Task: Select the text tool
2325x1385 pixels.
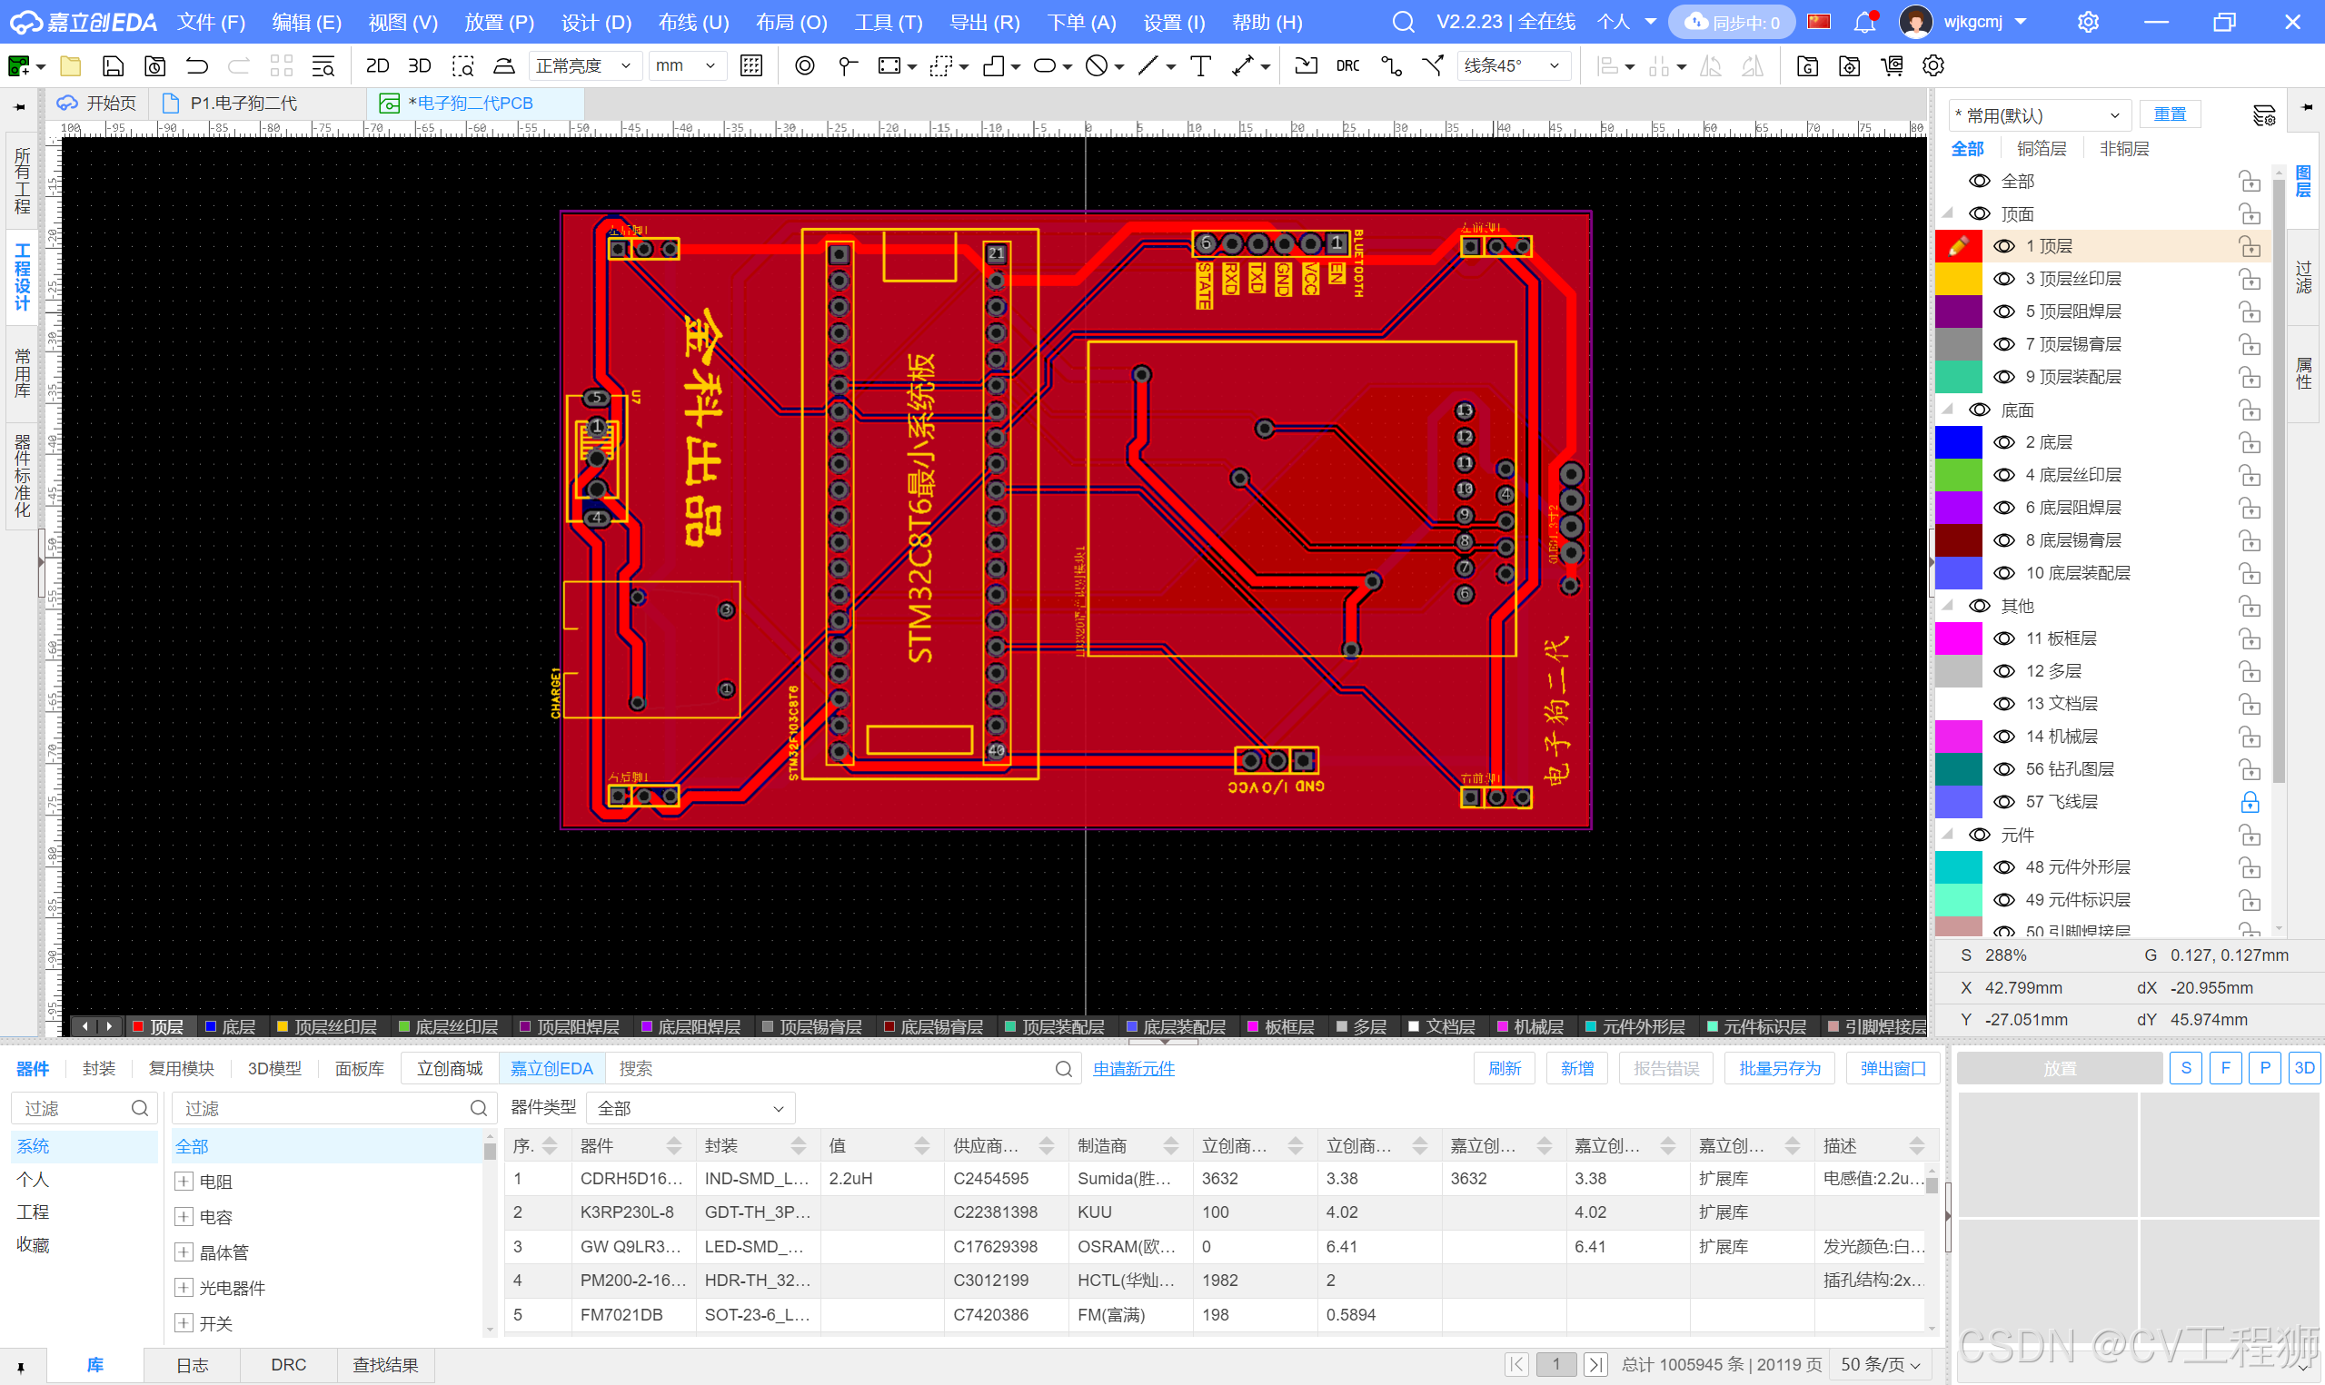Action: point(1200,66)
